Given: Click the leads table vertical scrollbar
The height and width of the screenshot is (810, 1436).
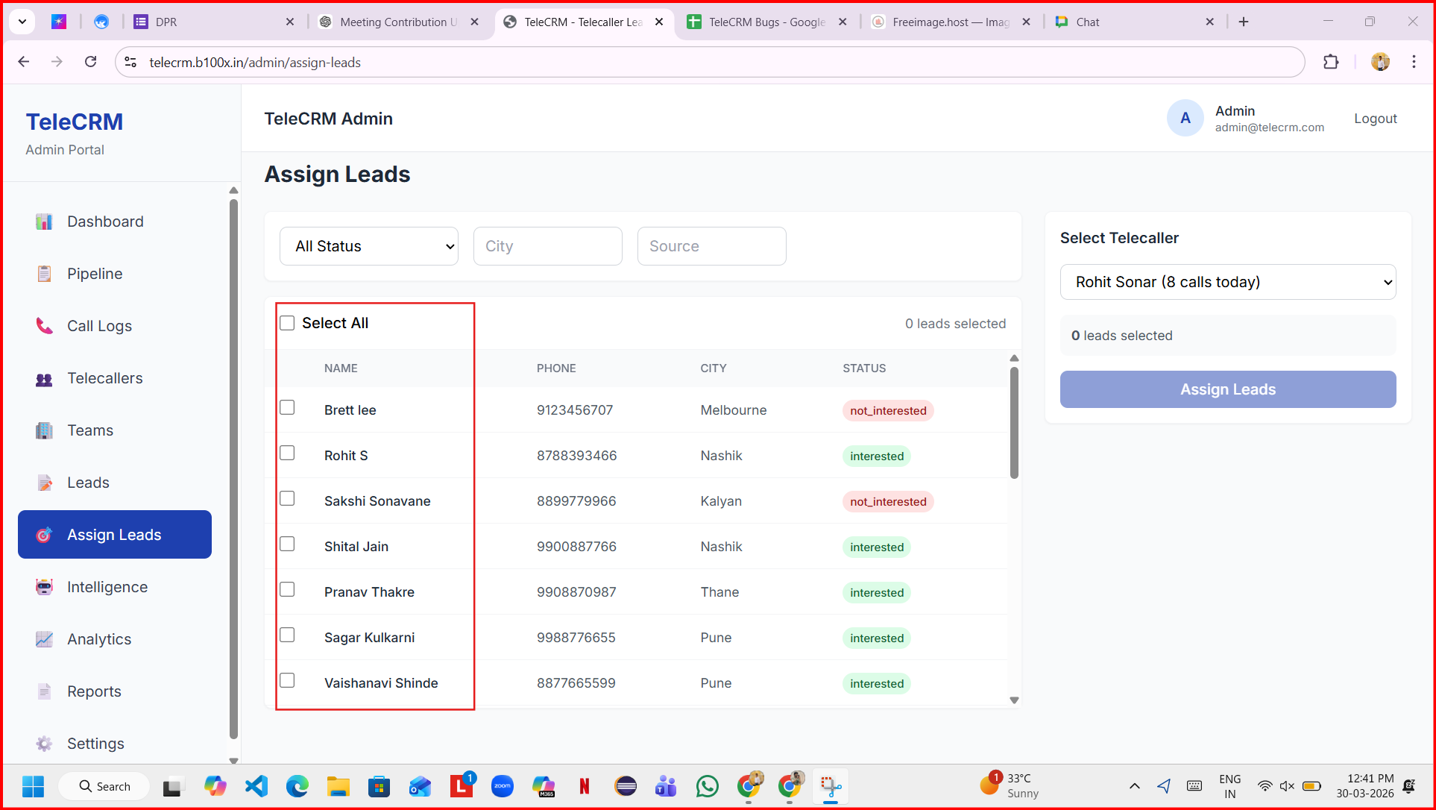Looking at the screenshot, I should 1014,422.
